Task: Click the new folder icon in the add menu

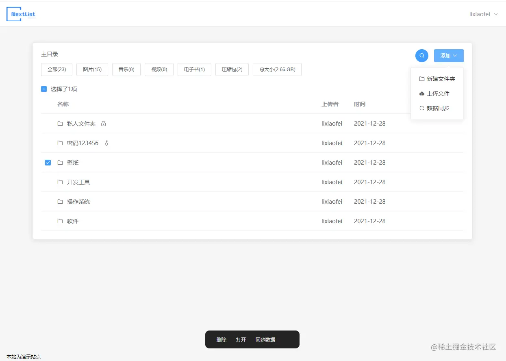Action: [x=421, y=78]
